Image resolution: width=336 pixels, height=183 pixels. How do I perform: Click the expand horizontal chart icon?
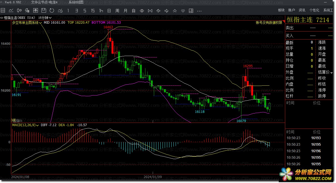[x=142, y=11]
